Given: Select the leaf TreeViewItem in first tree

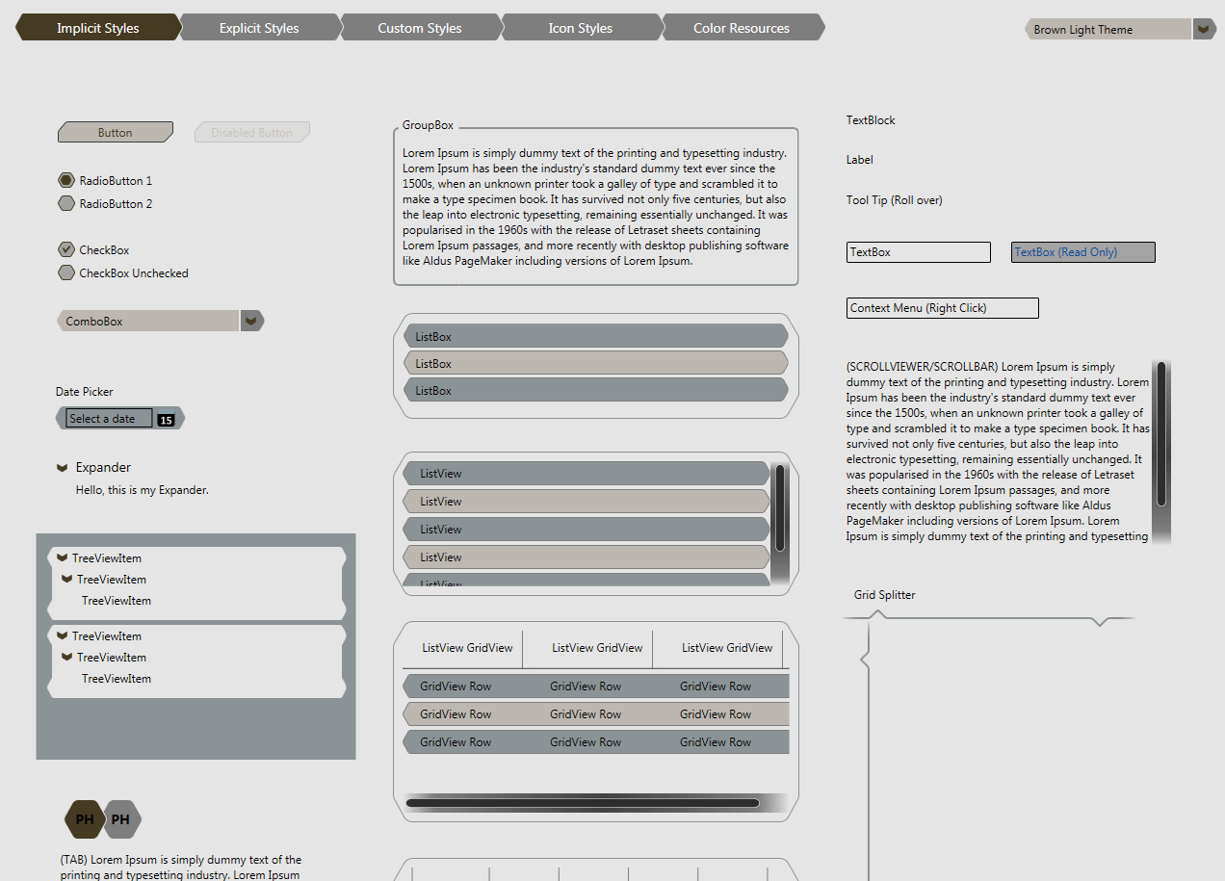Looking at the screenshot, I should pos(117,601).
